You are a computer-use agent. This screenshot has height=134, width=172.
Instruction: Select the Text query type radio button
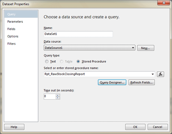[47, 61]
